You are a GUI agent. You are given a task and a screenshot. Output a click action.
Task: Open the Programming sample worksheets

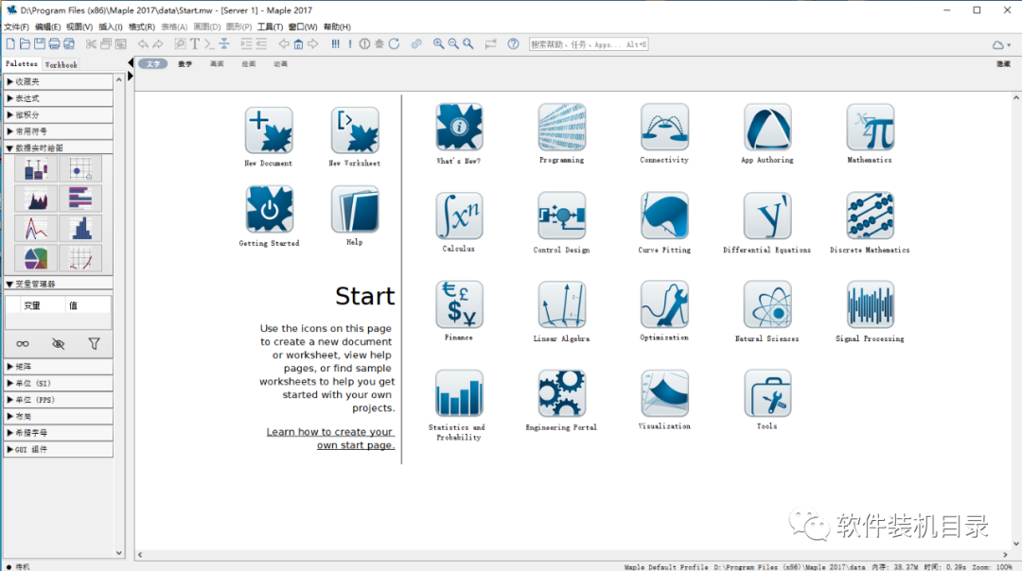(561, 127)
